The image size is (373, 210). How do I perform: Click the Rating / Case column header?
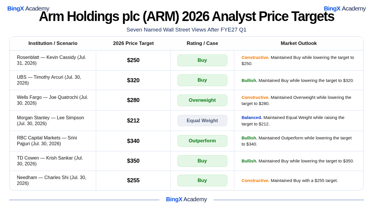(202, 43)
